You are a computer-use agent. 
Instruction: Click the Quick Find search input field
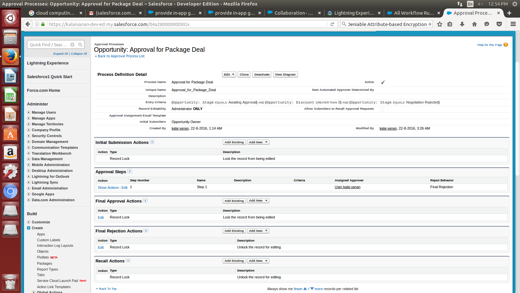(49, 45)
